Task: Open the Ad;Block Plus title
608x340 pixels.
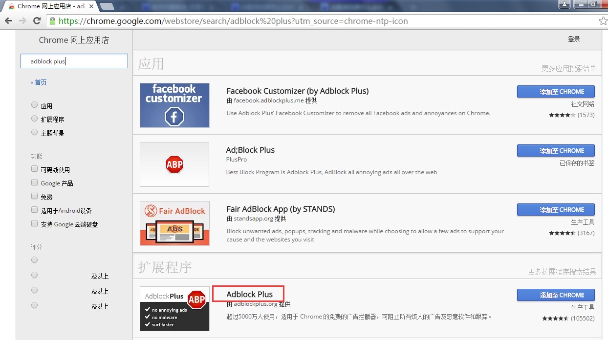Action: coord(251,150)
